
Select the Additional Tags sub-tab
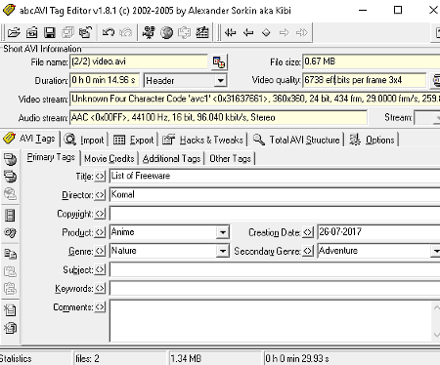[x=171, y=158]
